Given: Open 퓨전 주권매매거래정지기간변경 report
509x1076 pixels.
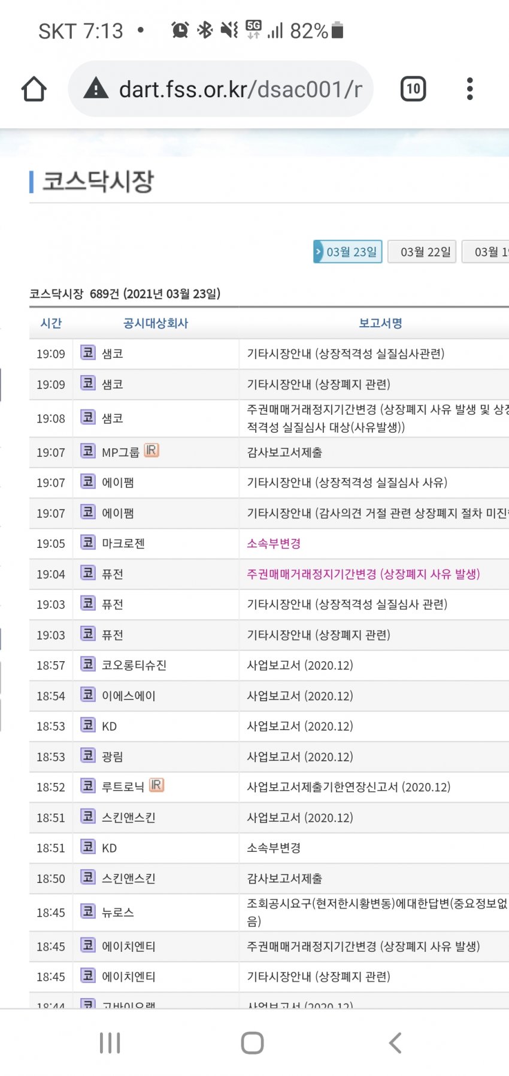Looking at the screenshot, I should 363,574.
